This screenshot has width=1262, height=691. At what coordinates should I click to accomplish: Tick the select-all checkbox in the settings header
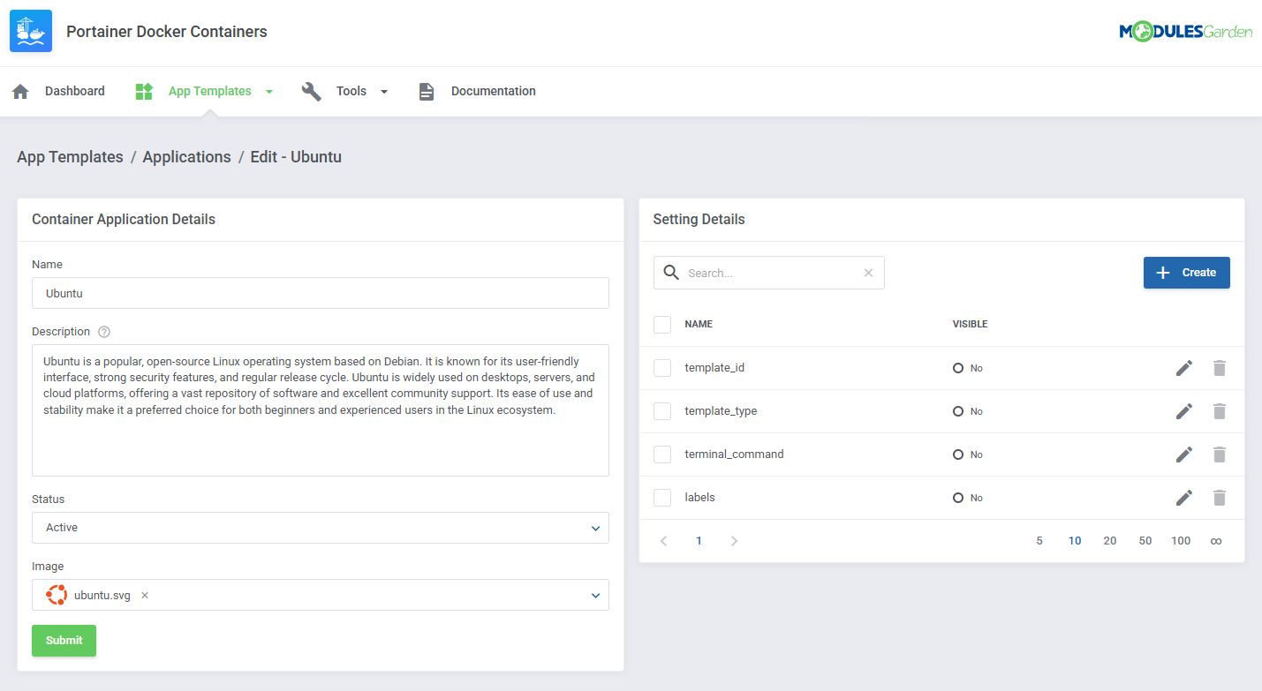point(662,324)
